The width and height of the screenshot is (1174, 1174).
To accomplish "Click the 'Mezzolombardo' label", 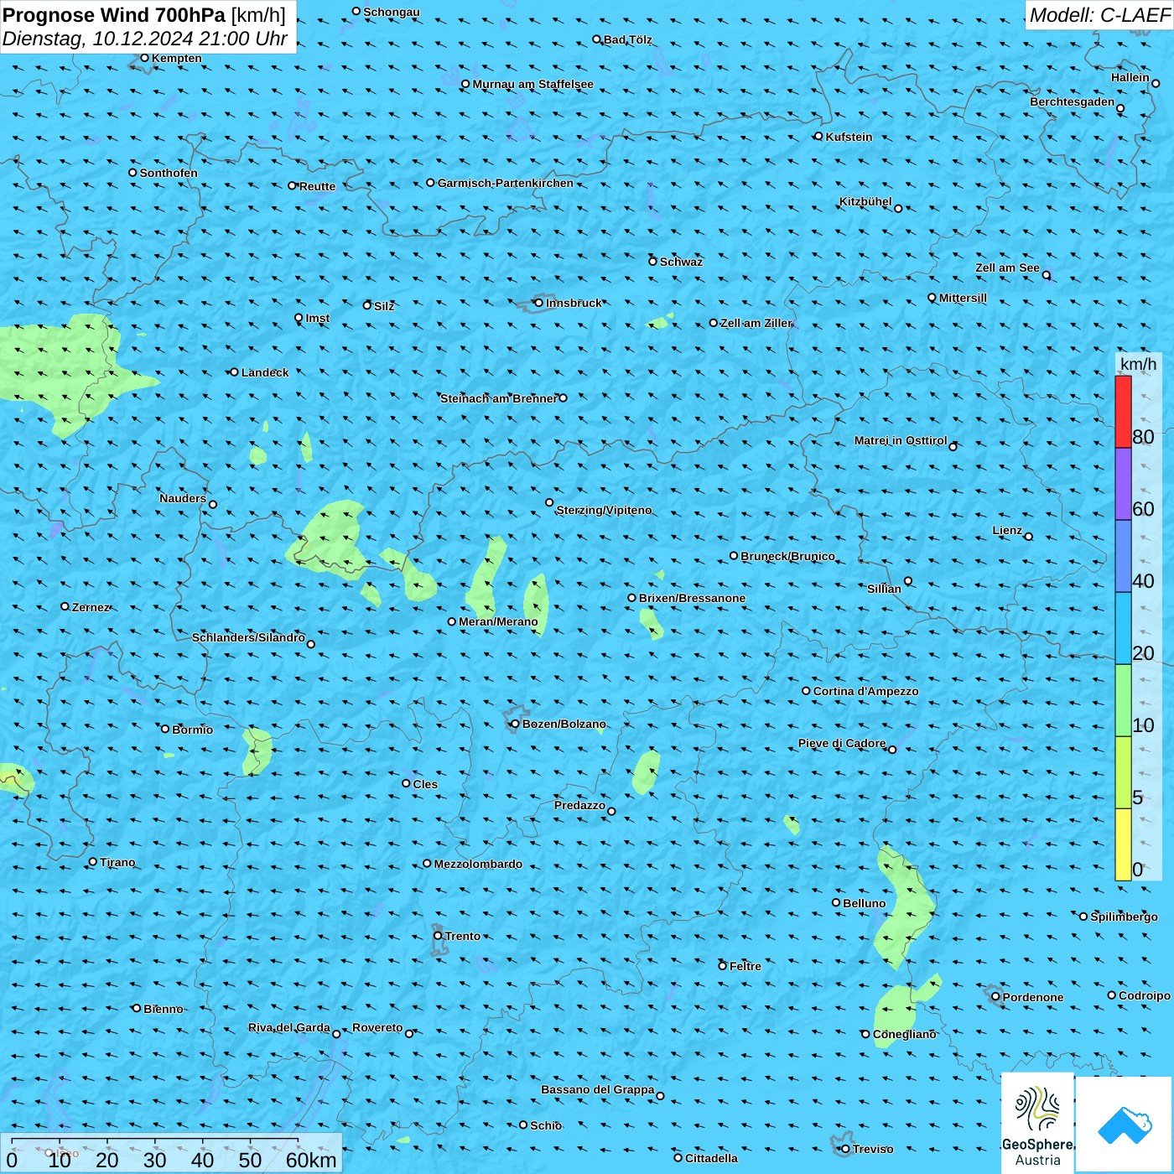I will (x=478, y=864).
